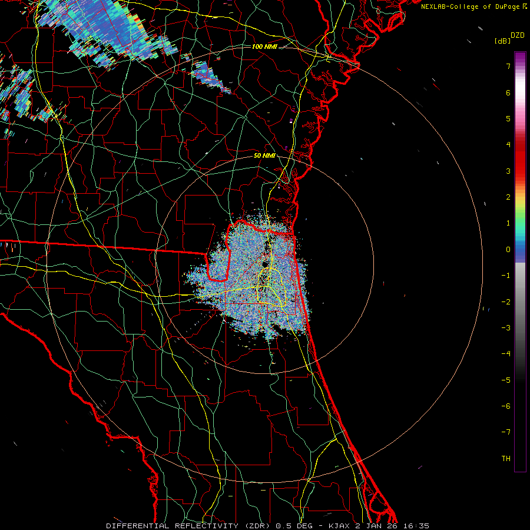This screenshot has height=530, width=530.
Task: Click the positive 1 dB scale label
Action: [508, 223]
